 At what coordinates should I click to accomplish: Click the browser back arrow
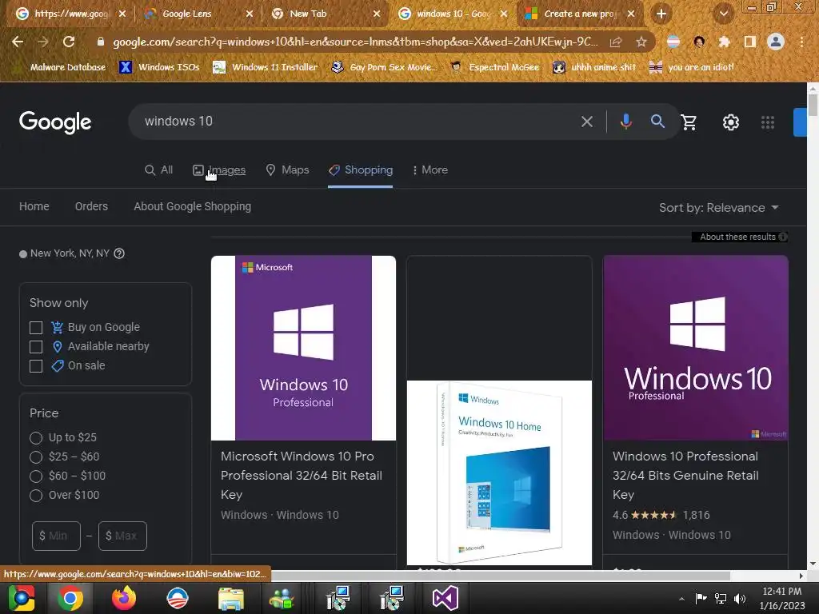(18, 42)
